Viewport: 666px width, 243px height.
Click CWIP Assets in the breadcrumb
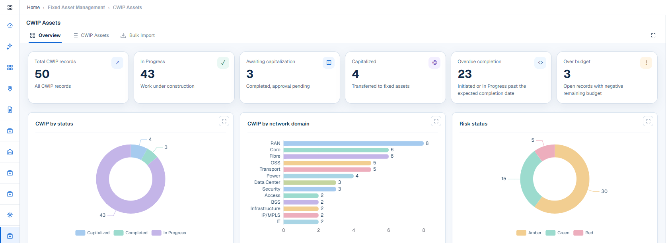127,8
